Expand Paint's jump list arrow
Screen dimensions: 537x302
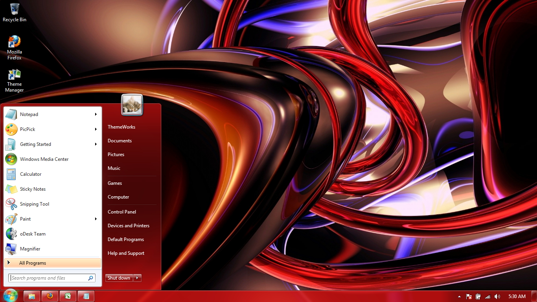click(96, 219)
